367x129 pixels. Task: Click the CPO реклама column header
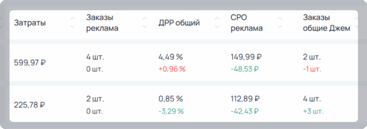pos(247,23)
